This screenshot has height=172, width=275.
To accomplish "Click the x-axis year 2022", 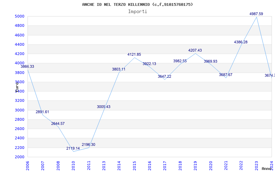I will (241, 166).
